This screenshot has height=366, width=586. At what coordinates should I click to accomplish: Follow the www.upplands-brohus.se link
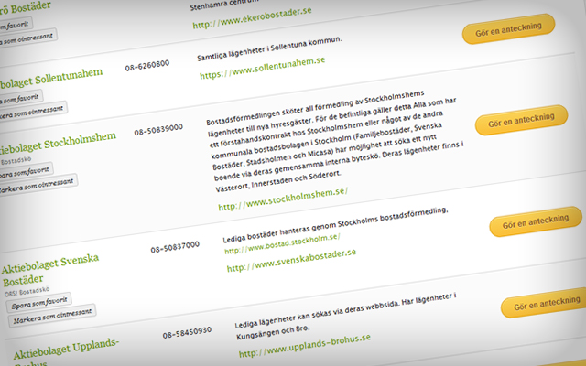click(x=305, y=346)
